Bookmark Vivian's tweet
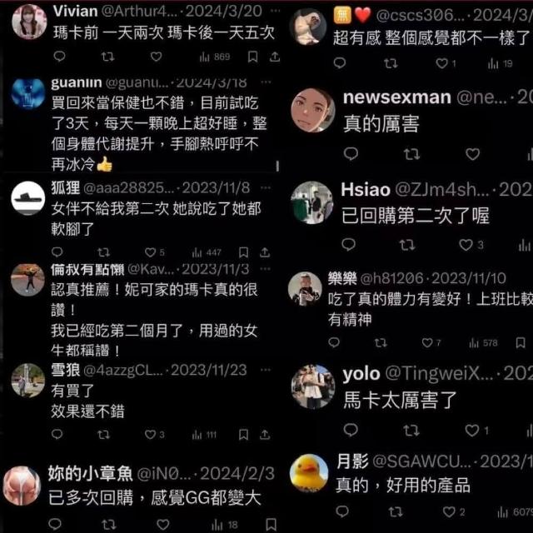 point(252,57)
